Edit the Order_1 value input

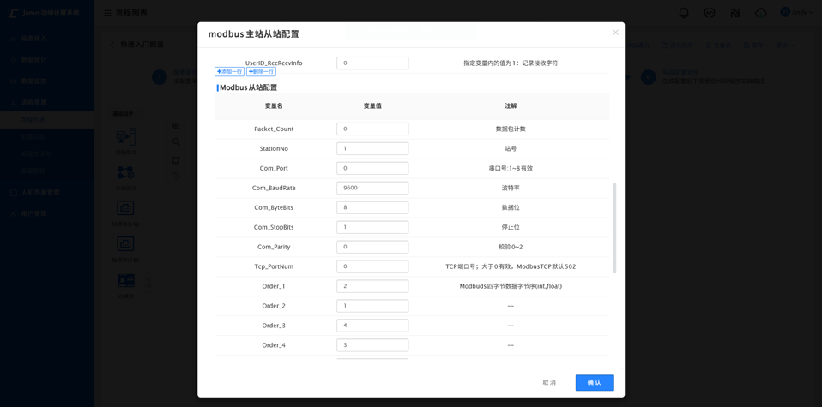372,286
